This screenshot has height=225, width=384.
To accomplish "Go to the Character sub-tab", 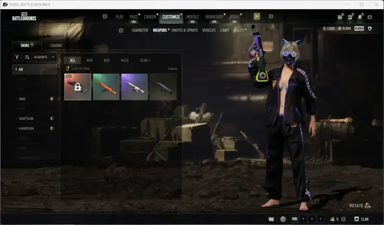I will click(x=140, y=30).
